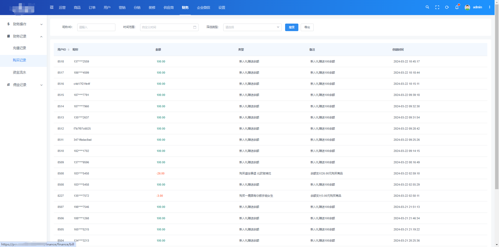499x247 pixels.
Task: Click nickname 186****4599
Action: point(81,73)
